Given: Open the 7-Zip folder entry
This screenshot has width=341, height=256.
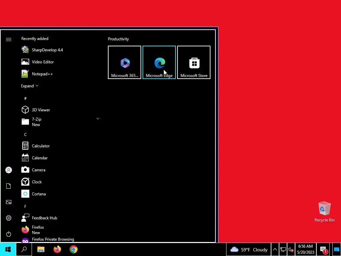Looking at the screenshot, I should click(x=60, y=122).
